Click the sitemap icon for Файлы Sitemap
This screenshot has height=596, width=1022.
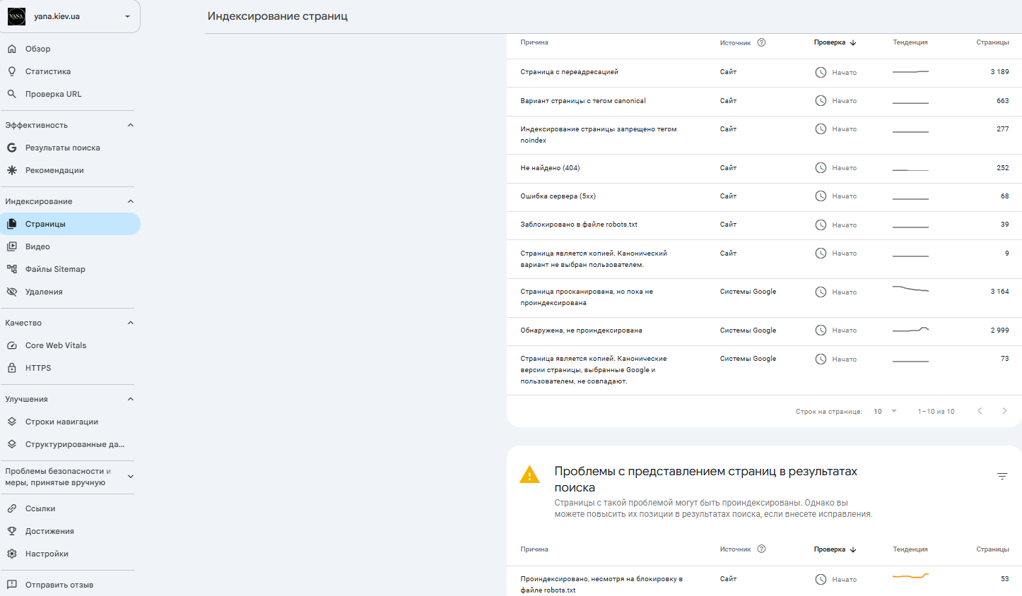point(12,269)
